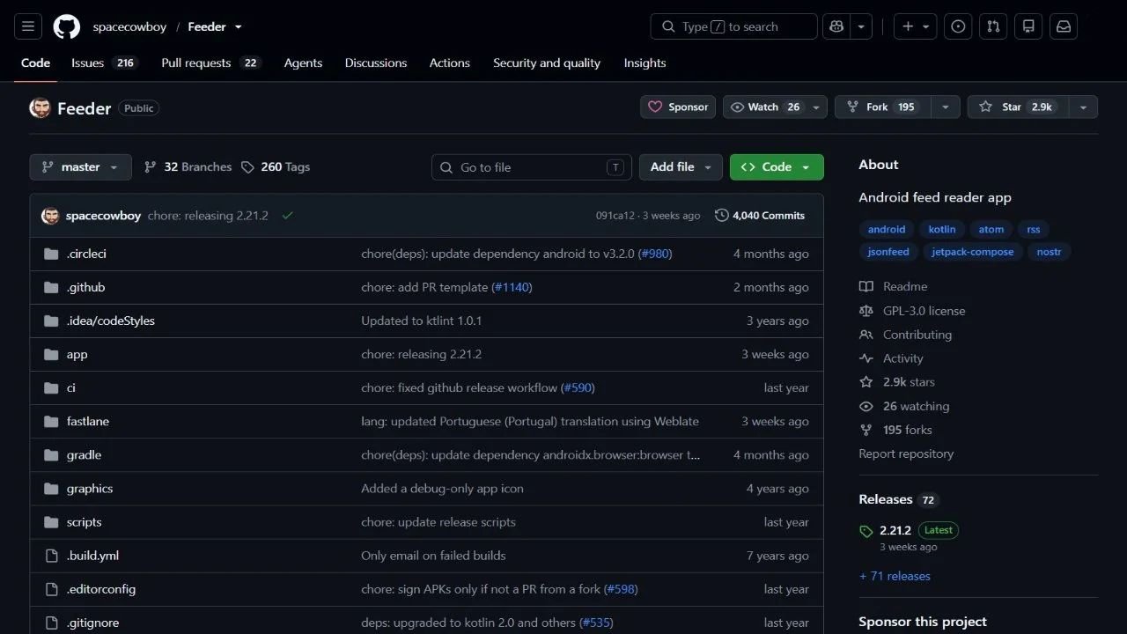Open the scripts folder
Viewport: 1127px width, 634px height.
point(84,521)
